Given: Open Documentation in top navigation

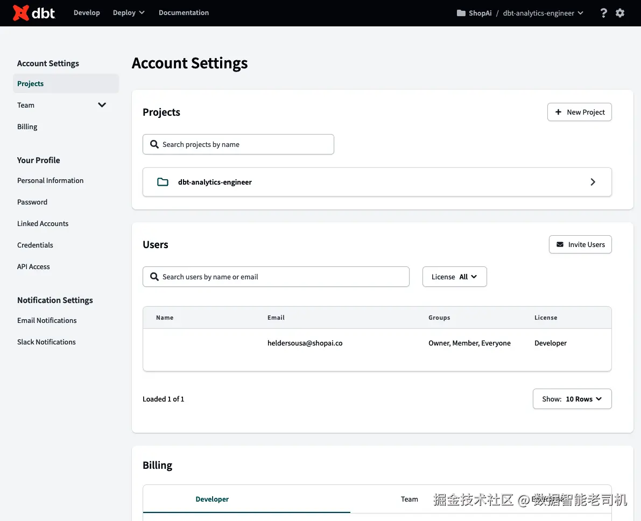Looking at the screenshot, I should point(184,13).
